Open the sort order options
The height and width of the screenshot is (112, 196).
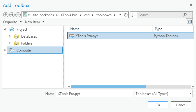(134, 15)
